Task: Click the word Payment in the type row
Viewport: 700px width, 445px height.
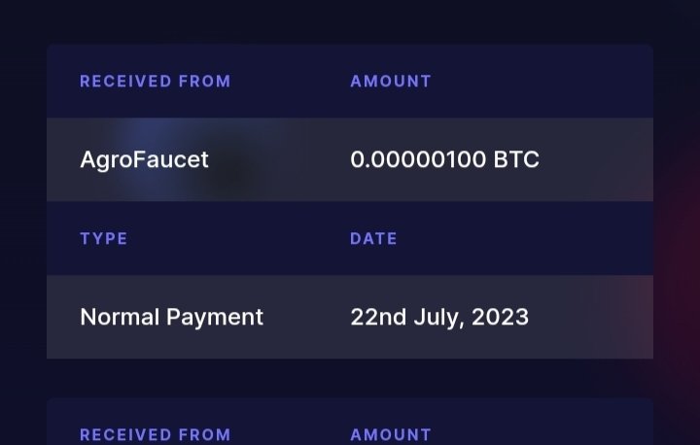Action: pos(215,318)
